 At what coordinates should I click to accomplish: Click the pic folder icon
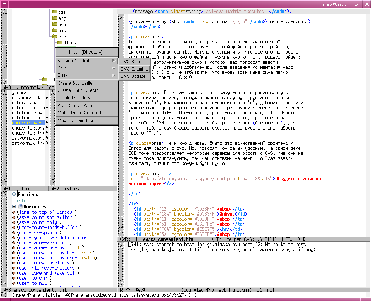[55, 30]
